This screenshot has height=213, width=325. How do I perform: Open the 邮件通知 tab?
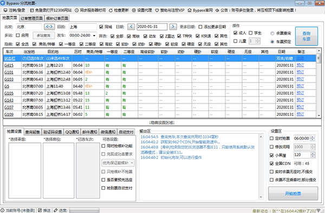coord(90,132)
